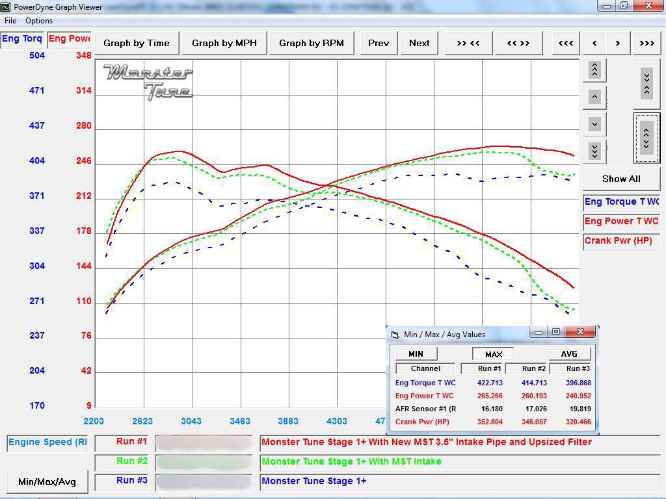This screenshot has height=499, width=666.
Task: Click the horizontal compress '>> <<' button
Action: (x=468, y=43)
